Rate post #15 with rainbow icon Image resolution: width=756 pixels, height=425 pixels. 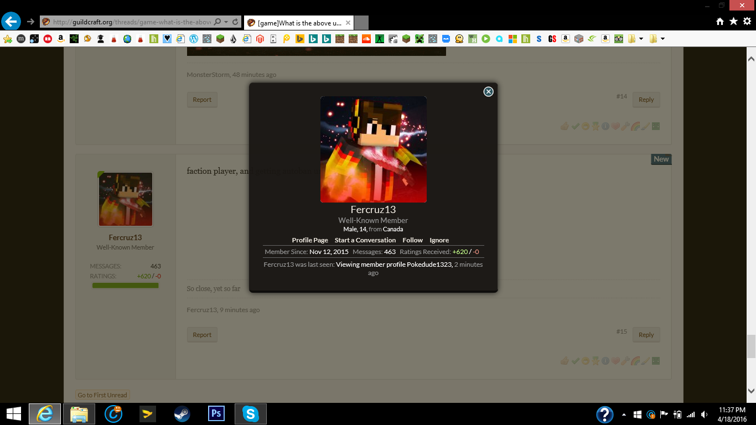(635, 361)
